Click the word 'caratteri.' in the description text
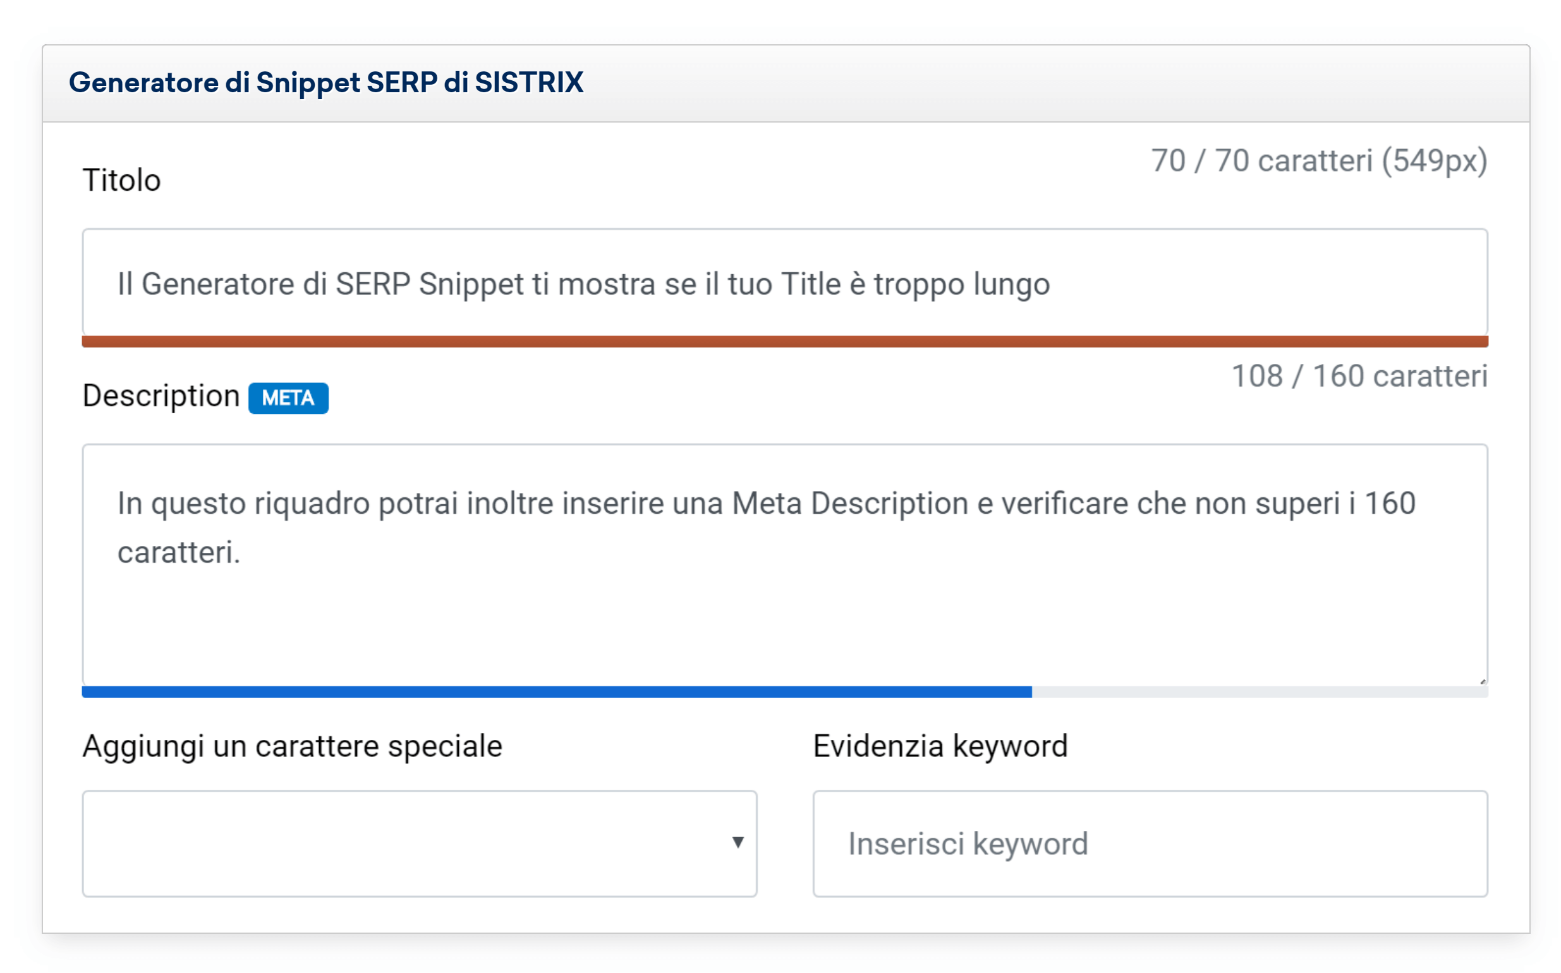Viewport: 1561px width, 973px height. point(178,552)
